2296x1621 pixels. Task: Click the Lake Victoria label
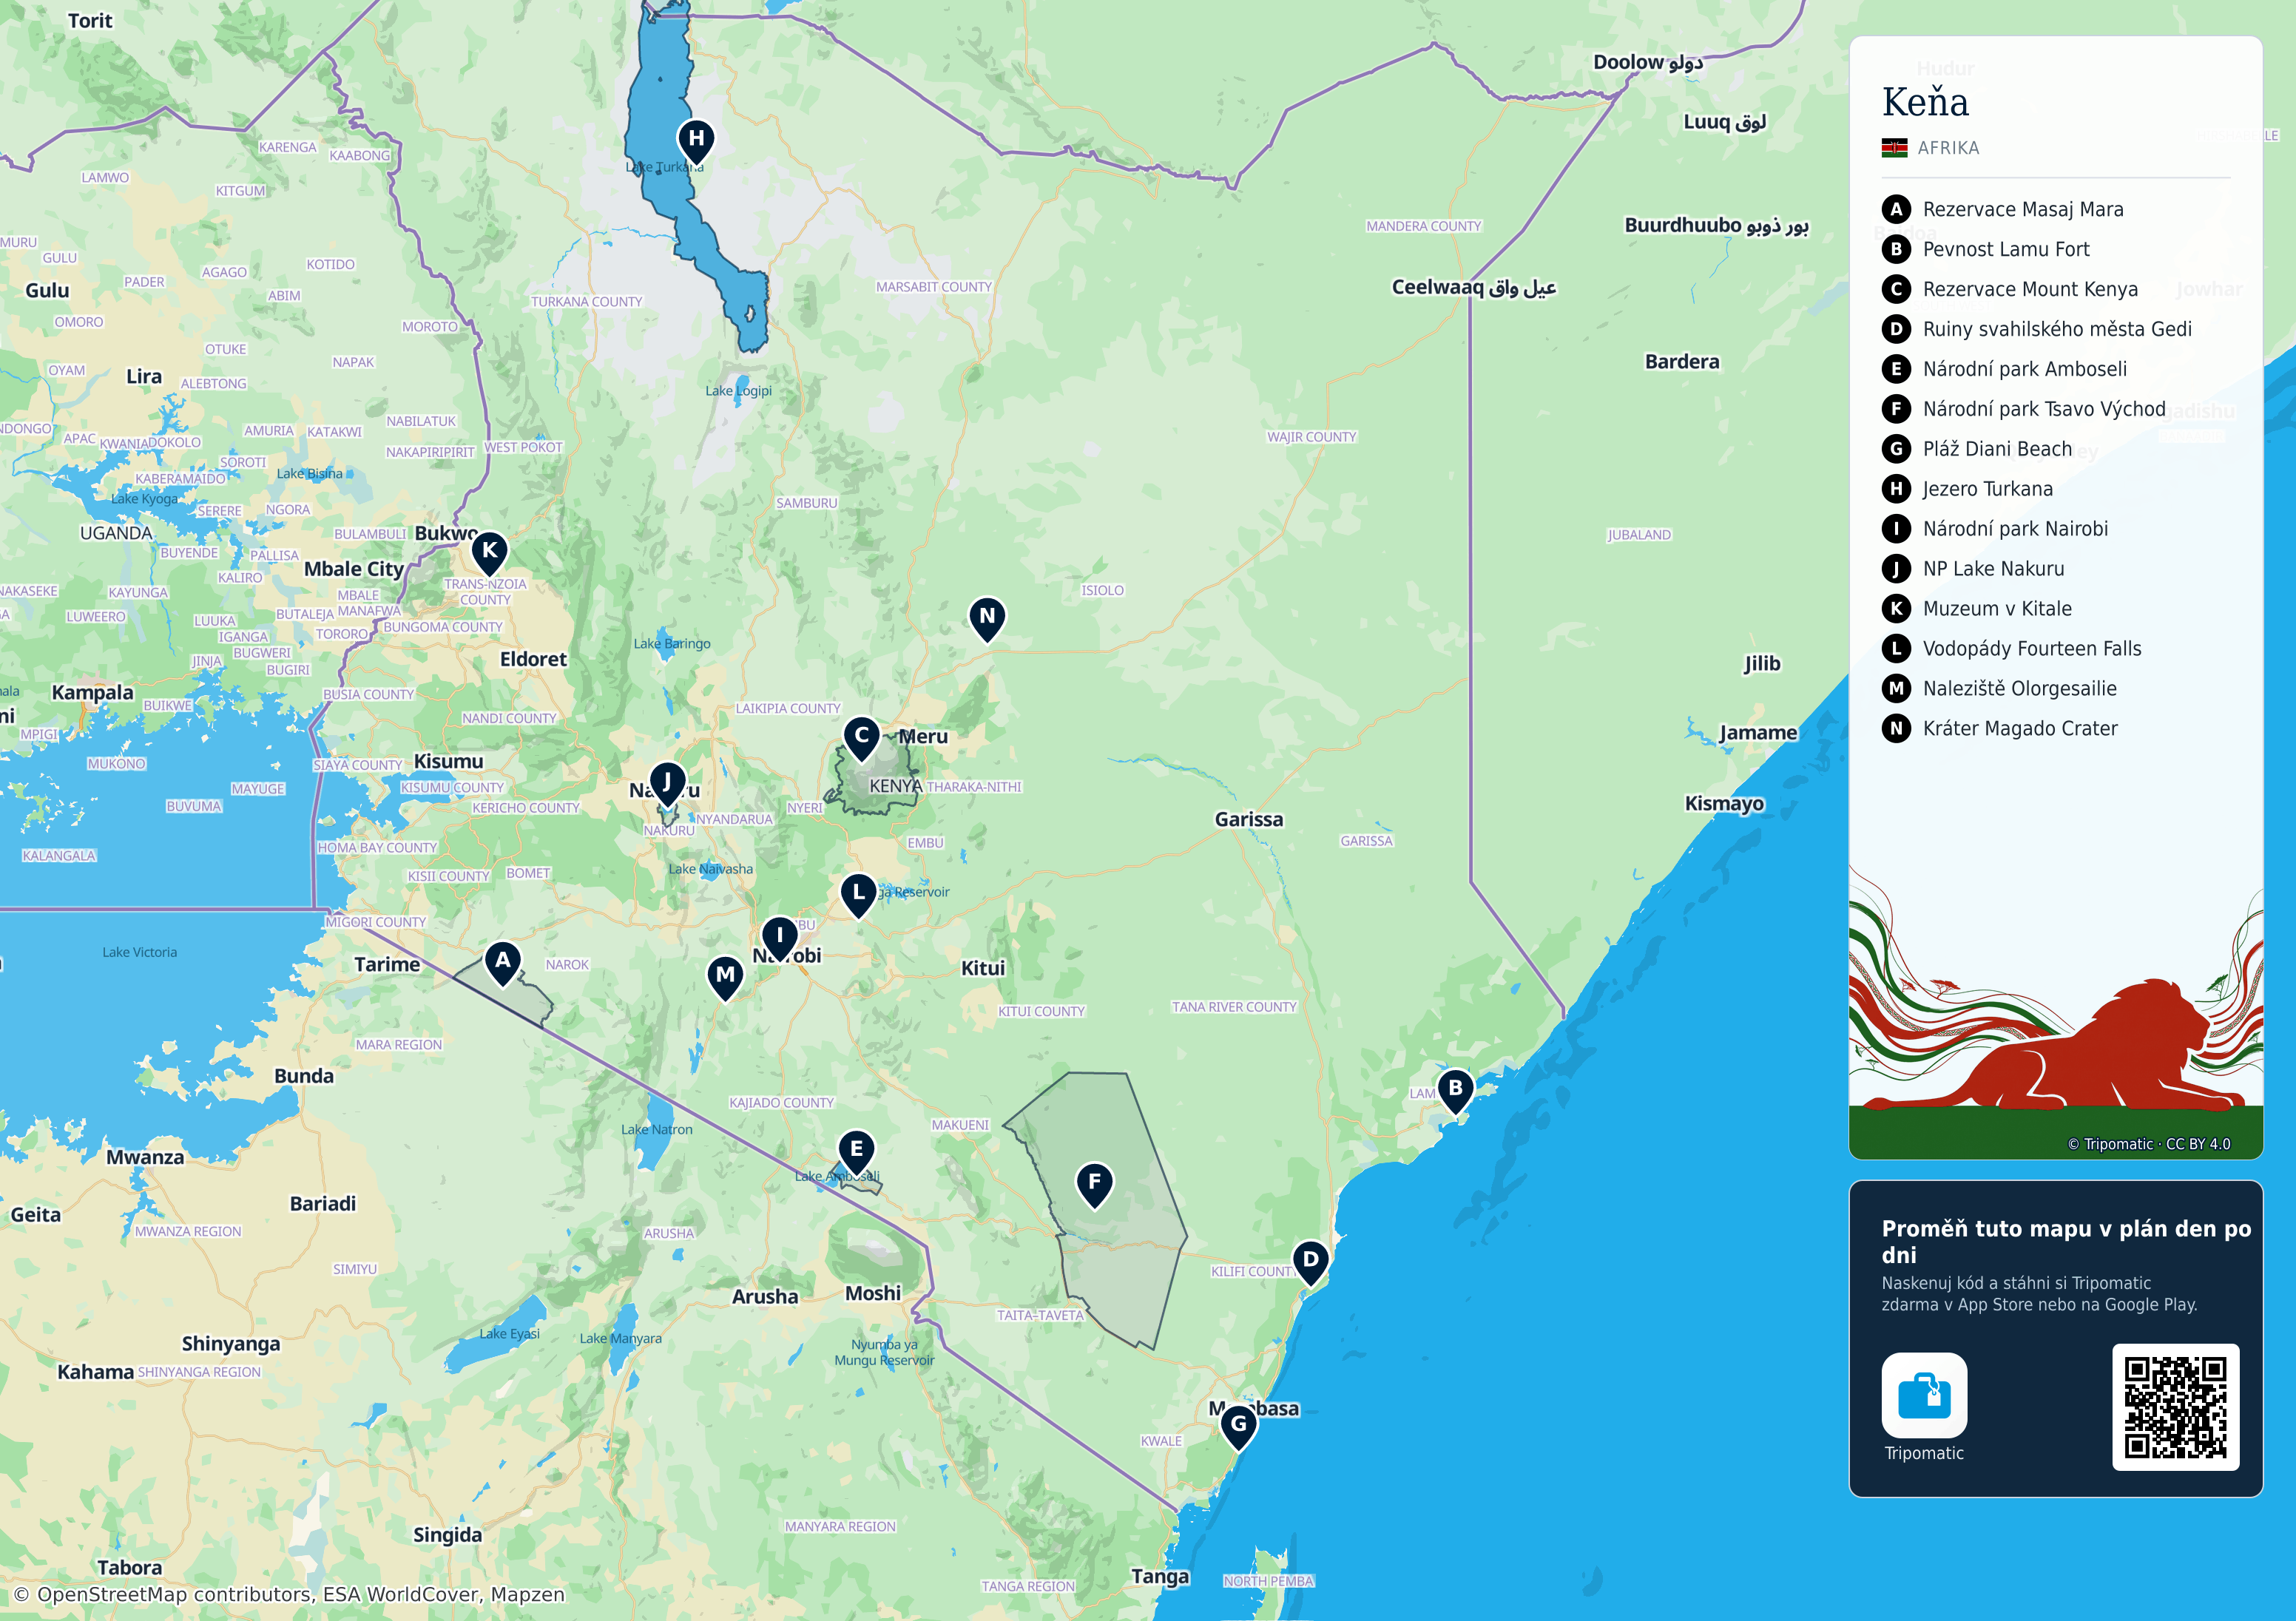(140, 952)
